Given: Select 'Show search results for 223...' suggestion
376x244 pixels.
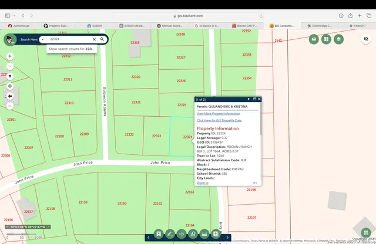Looking at the screenshot, I should (x=71, y=49).
